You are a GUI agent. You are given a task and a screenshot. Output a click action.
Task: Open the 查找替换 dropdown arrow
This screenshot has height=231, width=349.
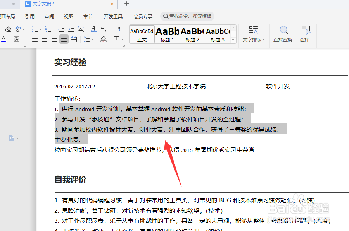[294, 39]
